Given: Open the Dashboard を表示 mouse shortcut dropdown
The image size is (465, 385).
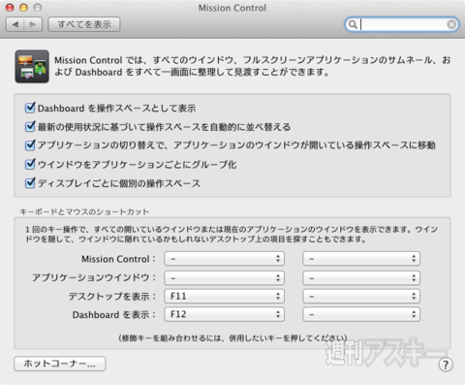Looking at the screenshot, I should tap(361, 314).
